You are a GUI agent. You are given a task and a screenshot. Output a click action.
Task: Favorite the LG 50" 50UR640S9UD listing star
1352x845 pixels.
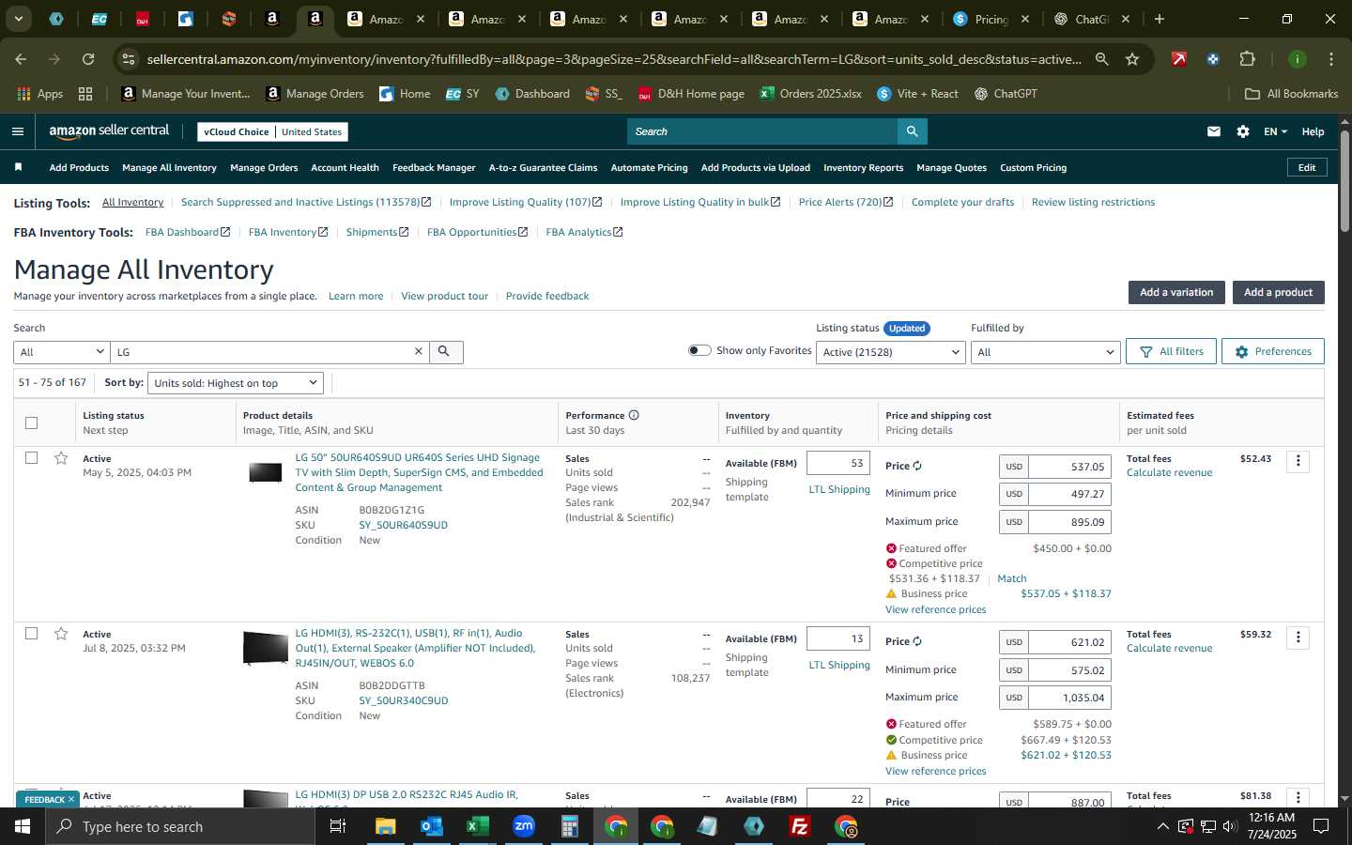[x=61, y=458]
